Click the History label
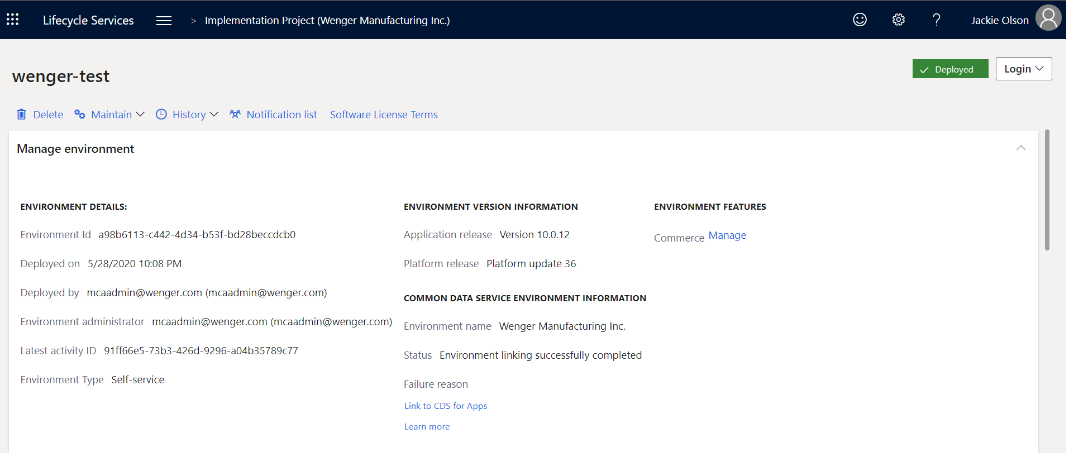This screenshot has width=1069, height=453. coord(189,114)
